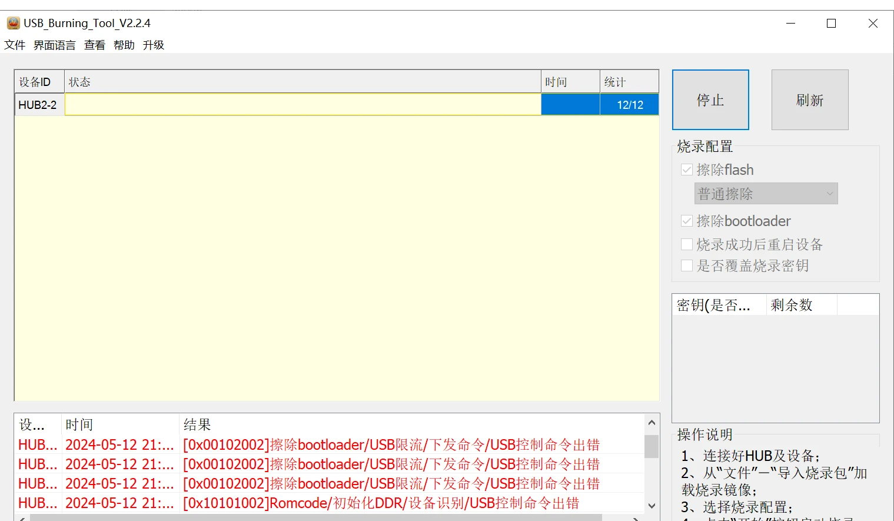The image size is (894, 521).
Task: Click the USB Burning Tool app icon
Action: (x=13, y=24)
